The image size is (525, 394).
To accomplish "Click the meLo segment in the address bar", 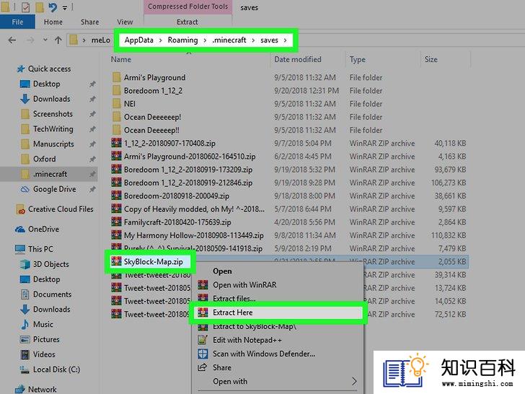I will 100,40.
